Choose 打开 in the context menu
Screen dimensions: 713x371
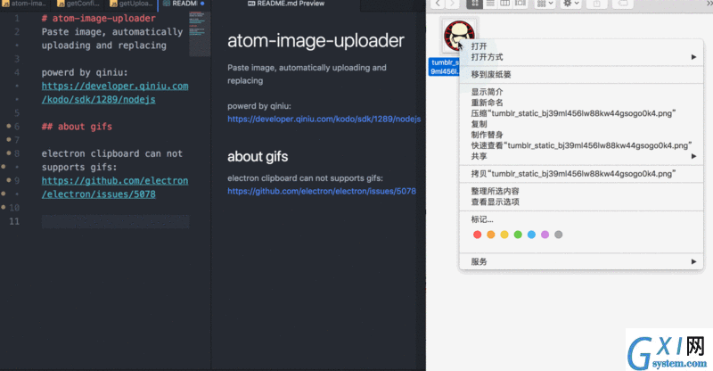point(582,46)
